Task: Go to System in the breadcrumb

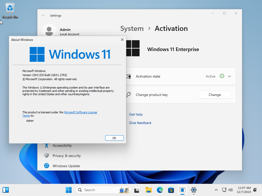Action: coord(132,29)
